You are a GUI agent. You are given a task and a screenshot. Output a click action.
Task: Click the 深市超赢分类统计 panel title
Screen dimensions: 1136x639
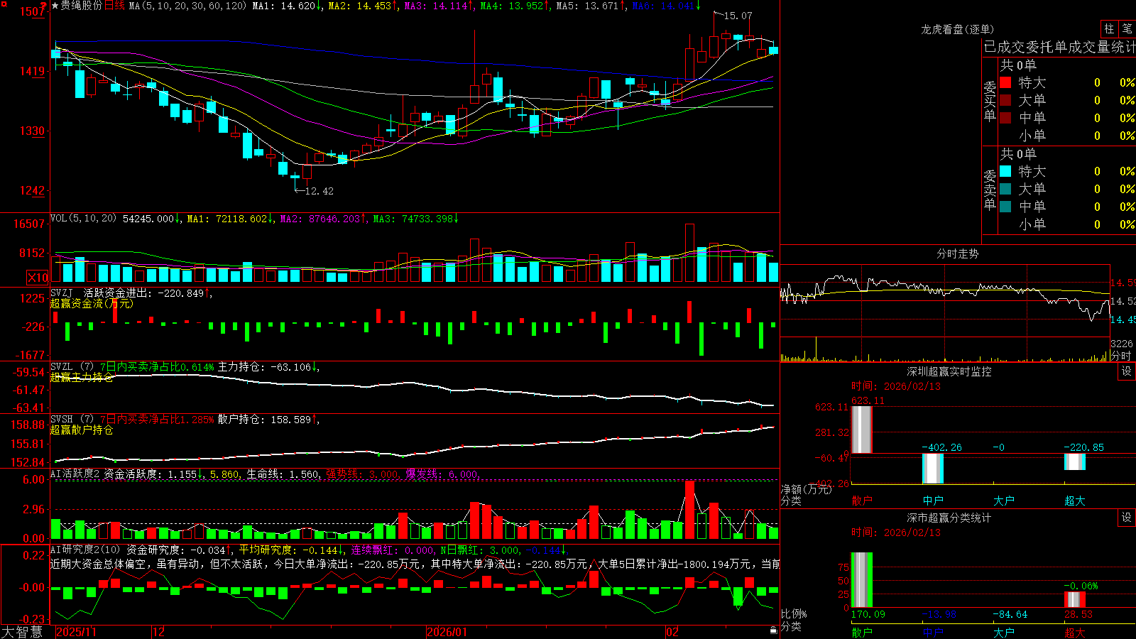tap(949, 518)
